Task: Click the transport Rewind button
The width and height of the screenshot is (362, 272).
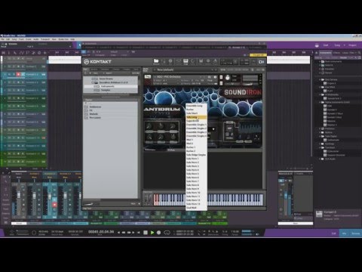Action: click(124, 233)
